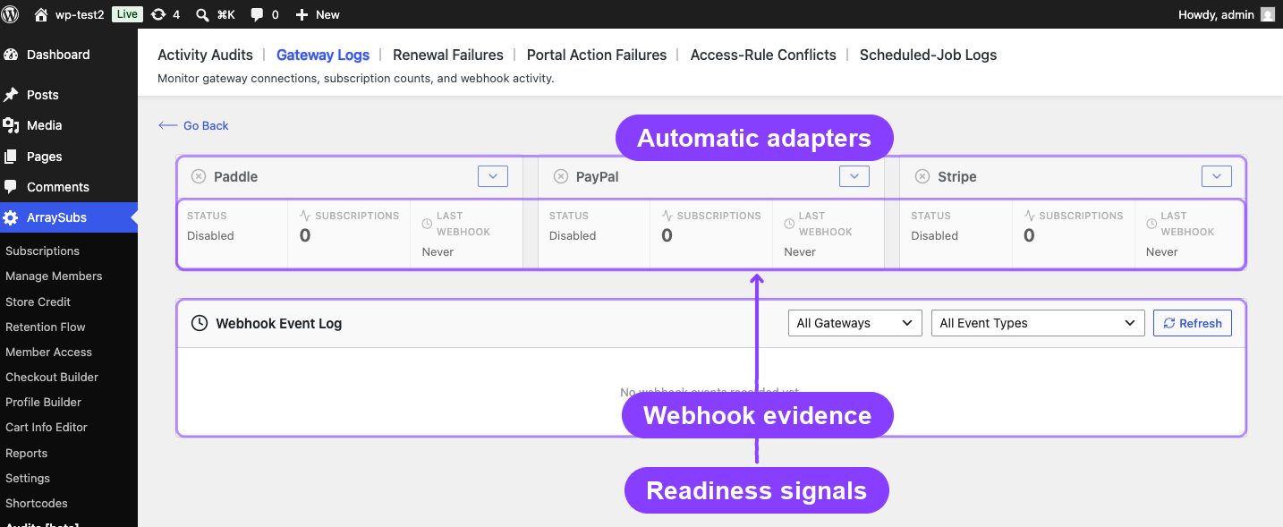Click the Media icon in sidebar
This screenshot has height=527, width=1283.
(11, 125)
